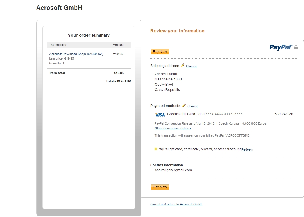Click the yellow gift card marker icon
Image resolution: width=304 pixels, height=217 pixels.
point(156,149)
